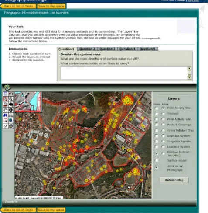Screen dimensions: 208x213
Task: Set Transect as the active layer
Action: click(163, 114)
